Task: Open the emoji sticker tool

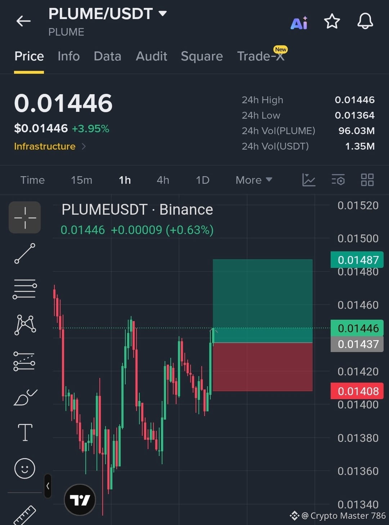Action: pos(25,468)
